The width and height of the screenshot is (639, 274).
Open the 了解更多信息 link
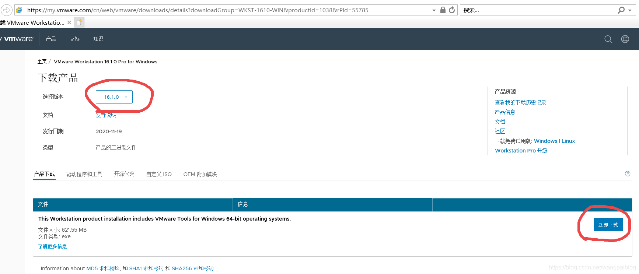click(52, 246)
